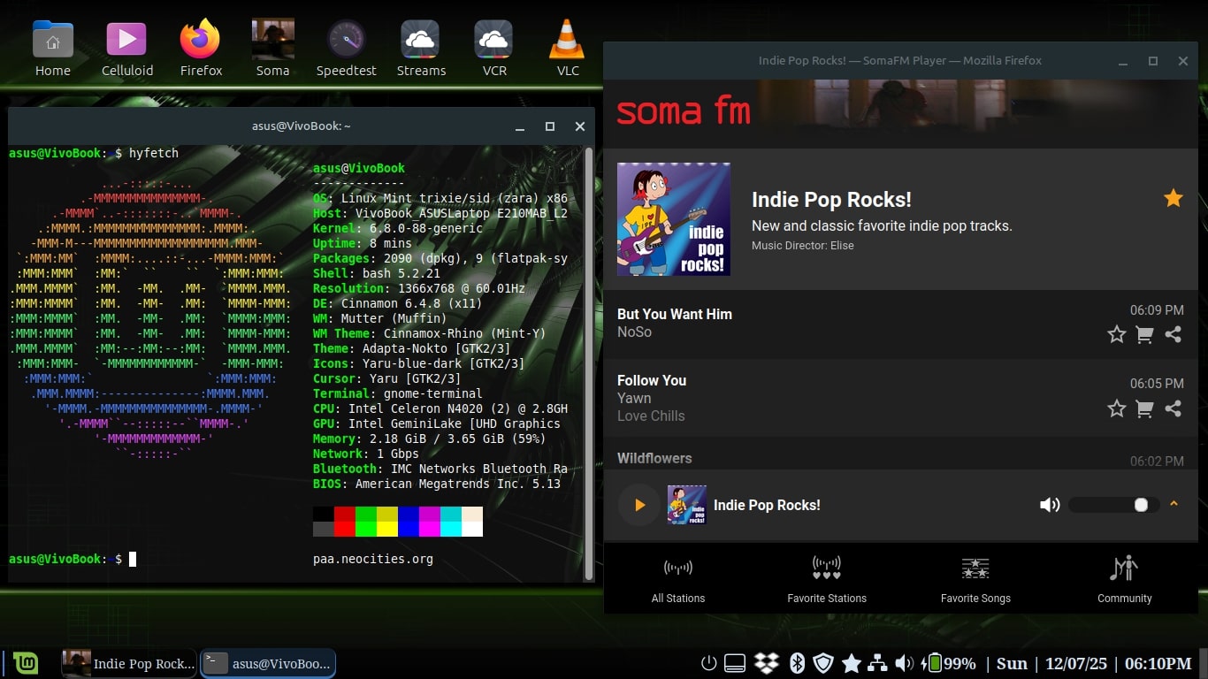The width and height of the screenshot is (1208, 679).
Task: Favorite the song Follow You
Action: tap(1116, 408)
